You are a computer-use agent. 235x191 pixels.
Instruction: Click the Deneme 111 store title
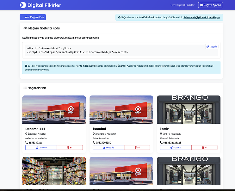coord(35,129)
